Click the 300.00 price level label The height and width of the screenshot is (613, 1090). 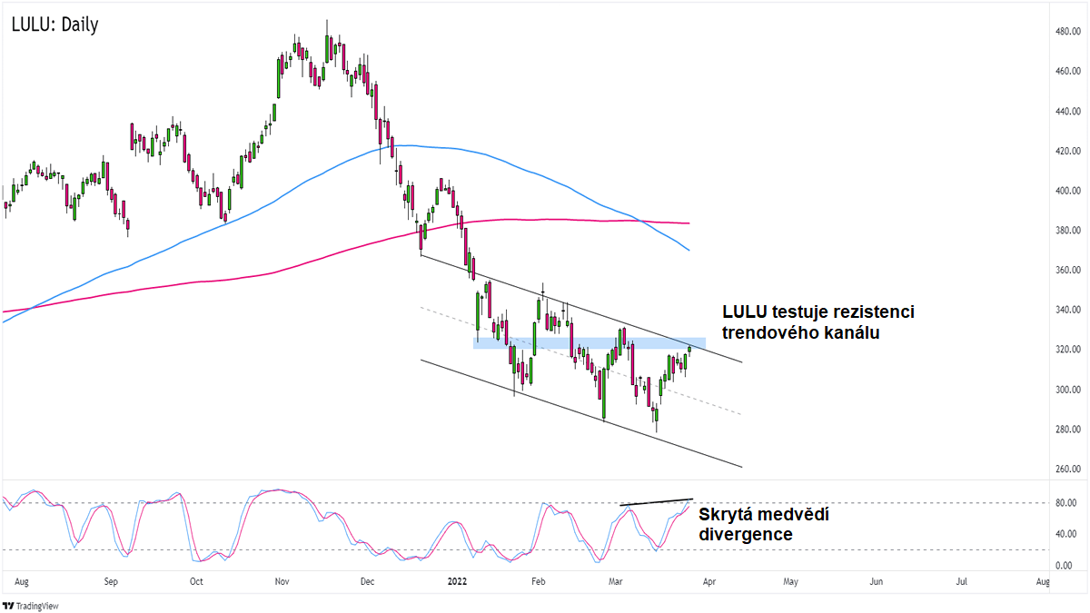click(1066, 390)
